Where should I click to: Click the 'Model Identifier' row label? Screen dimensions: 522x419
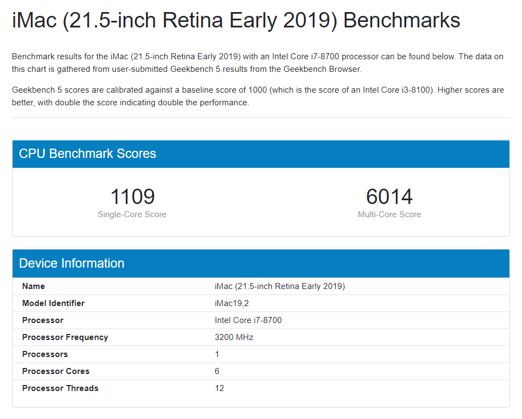[53, 303]
